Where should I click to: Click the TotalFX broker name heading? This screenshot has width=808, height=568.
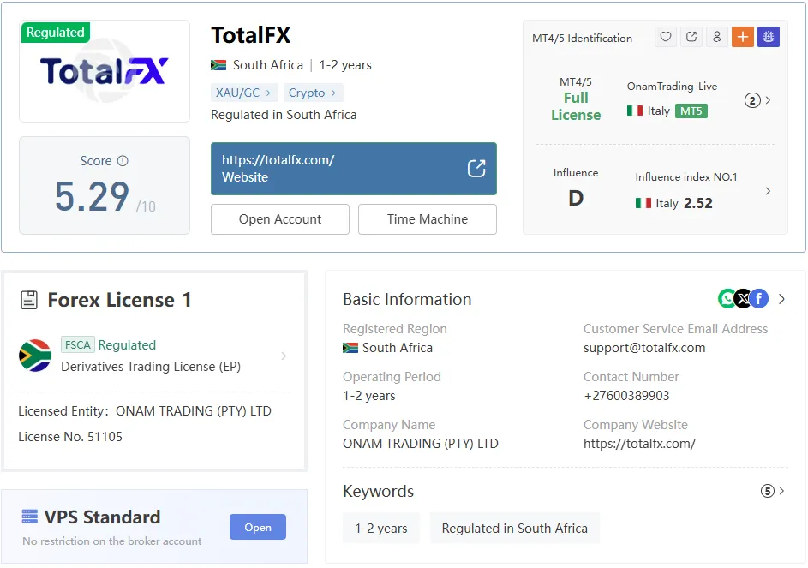(x=251, y=35)
